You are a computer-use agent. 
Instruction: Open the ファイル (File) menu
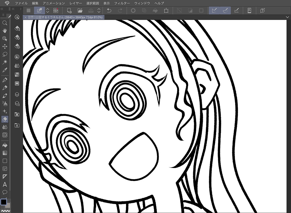pyautogui.click(x=21, y=3)
